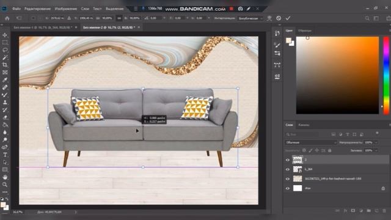Select the History Brush tool

point(5,110)
